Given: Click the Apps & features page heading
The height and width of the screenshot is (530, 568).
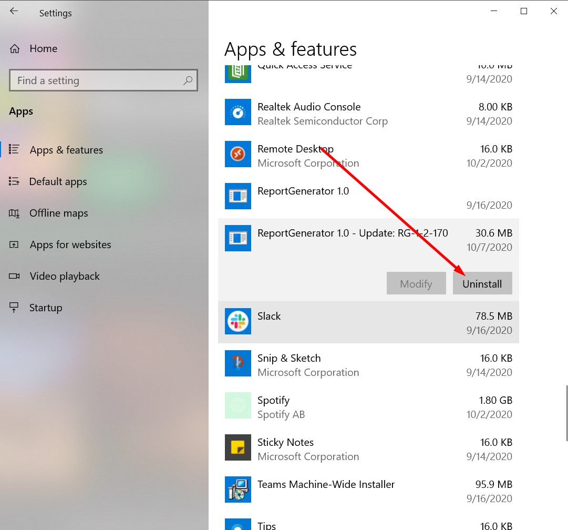Looking at the screenshot, I should [x=291, y=49].
